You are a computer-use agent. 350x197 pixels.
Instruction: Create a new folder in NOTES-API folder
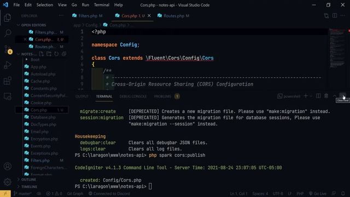(49, 54)
